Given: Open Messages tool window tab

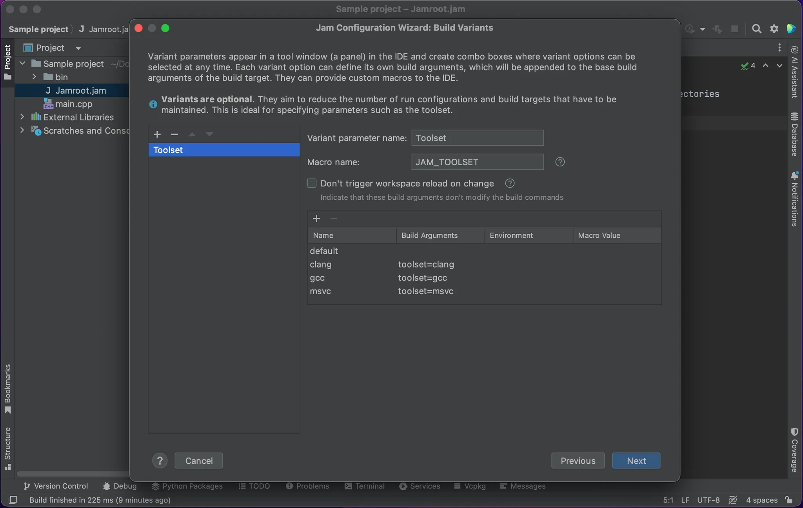Looking at the screenshot, I should coord(522,486).
